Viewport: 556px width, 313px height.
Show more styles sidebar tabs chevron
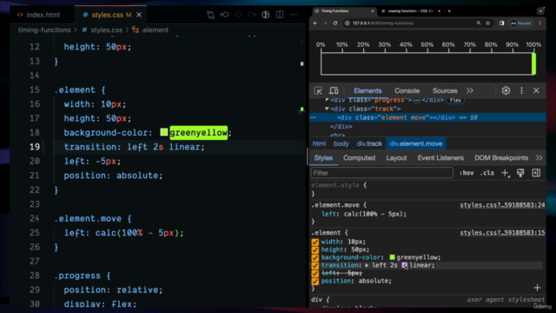[539, 158]
